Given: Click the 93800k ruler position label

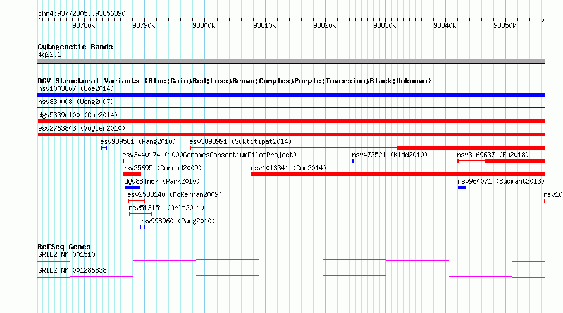Looking at the screenshot, I should (204, 25).
